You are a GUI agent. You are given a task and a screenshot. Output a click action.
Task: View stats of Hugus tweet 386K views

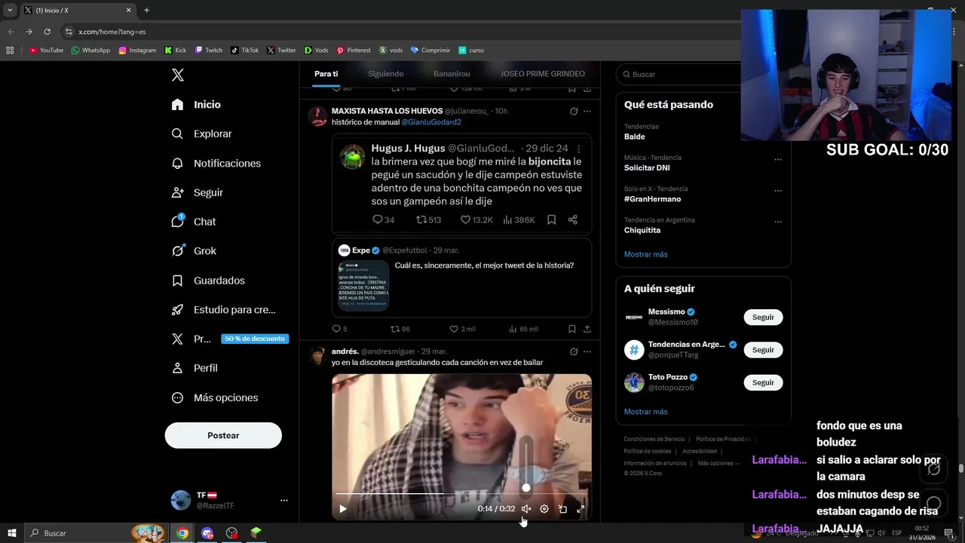coord(519,219)
